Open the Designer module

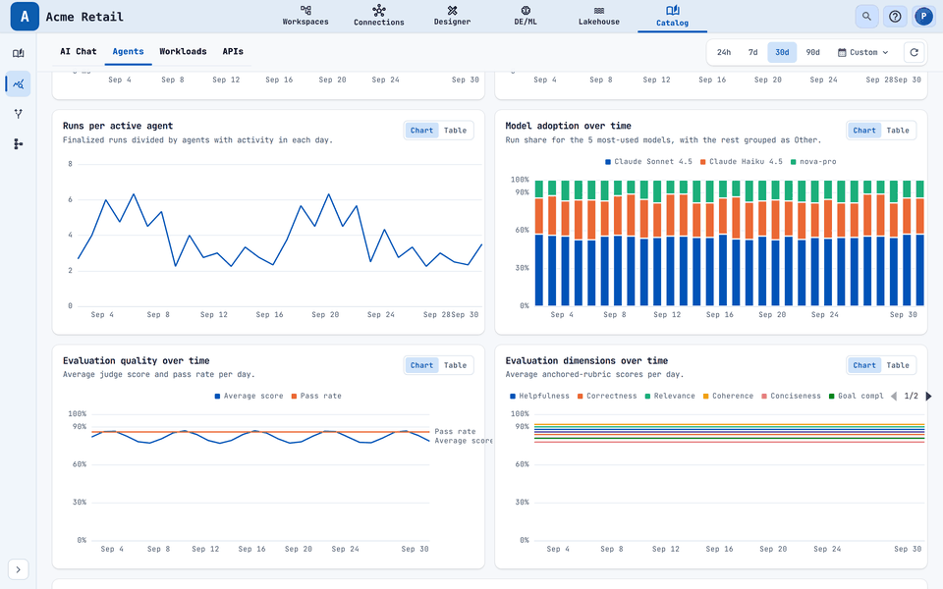pos(452,16)
